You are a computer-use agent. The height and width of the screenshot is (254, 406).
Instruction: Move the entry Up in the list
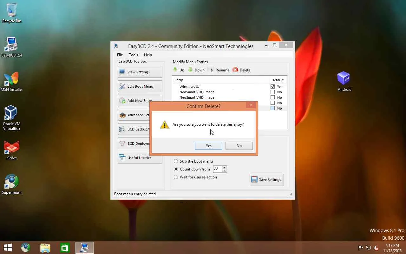point(178,70)
